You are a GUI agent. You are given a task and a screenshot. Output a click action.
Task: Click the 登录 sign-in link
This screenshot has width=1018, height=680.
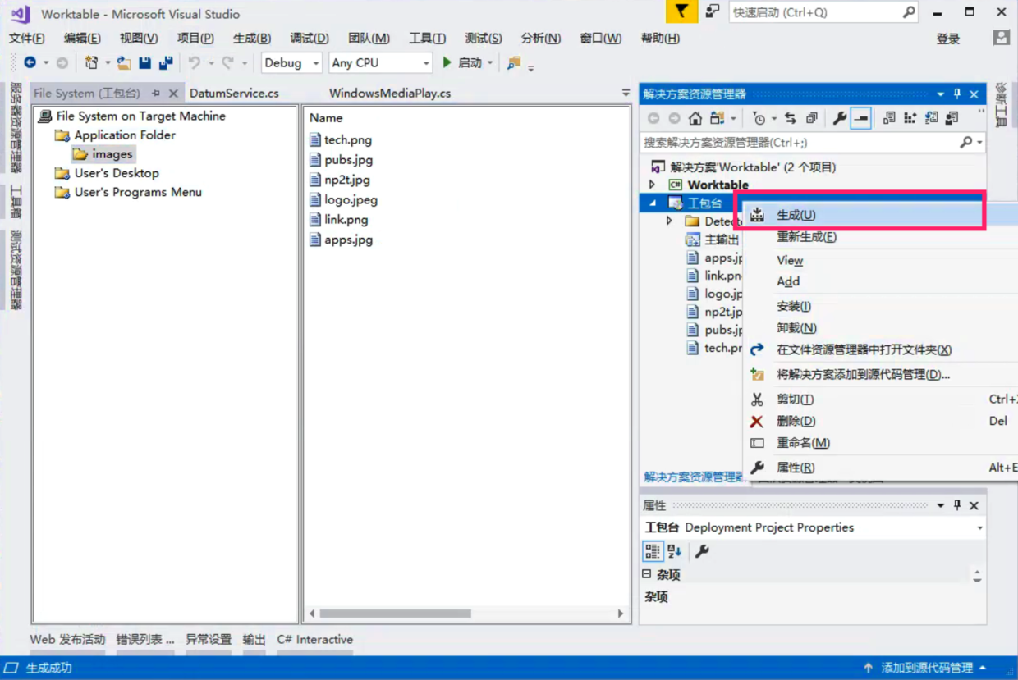point(948,39)
